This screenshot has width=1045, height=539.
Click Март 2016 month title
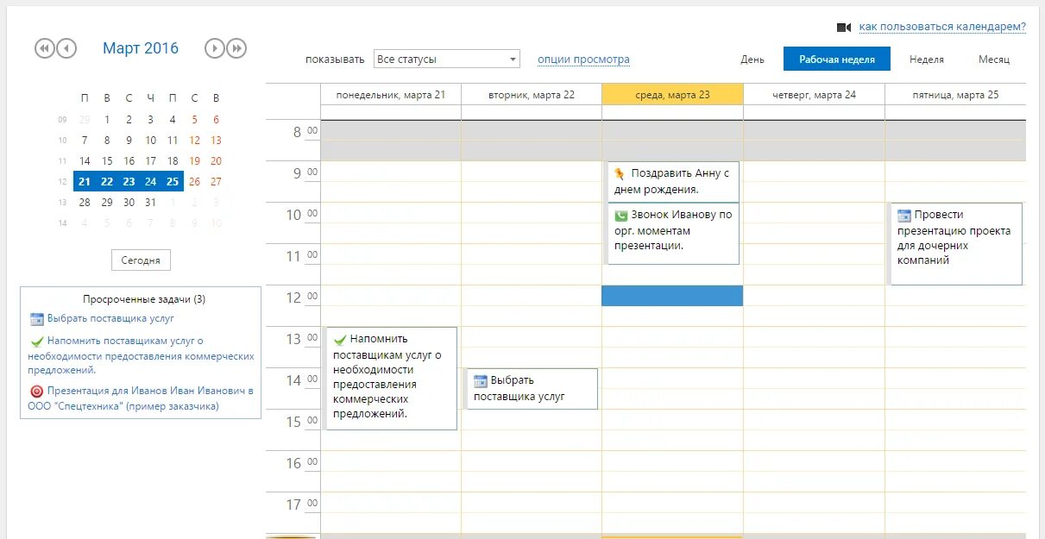point(141,48)
